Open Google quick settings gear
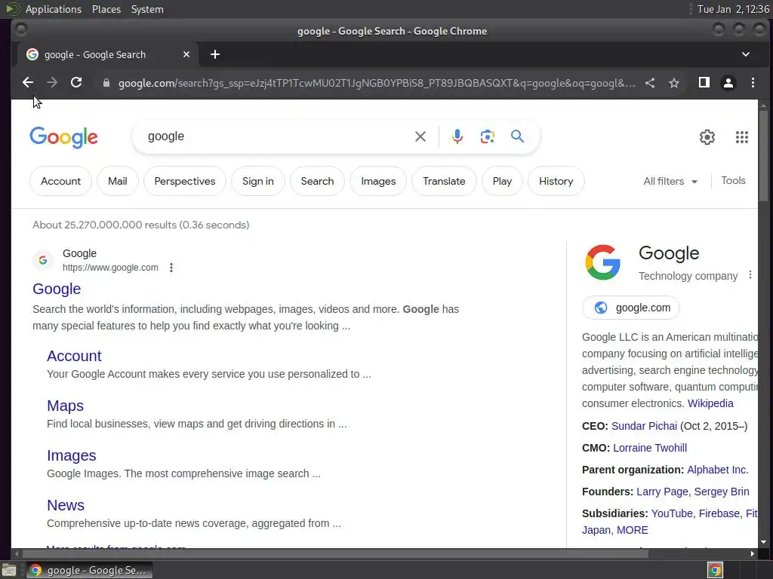773x579 pixels. [707, 137]
